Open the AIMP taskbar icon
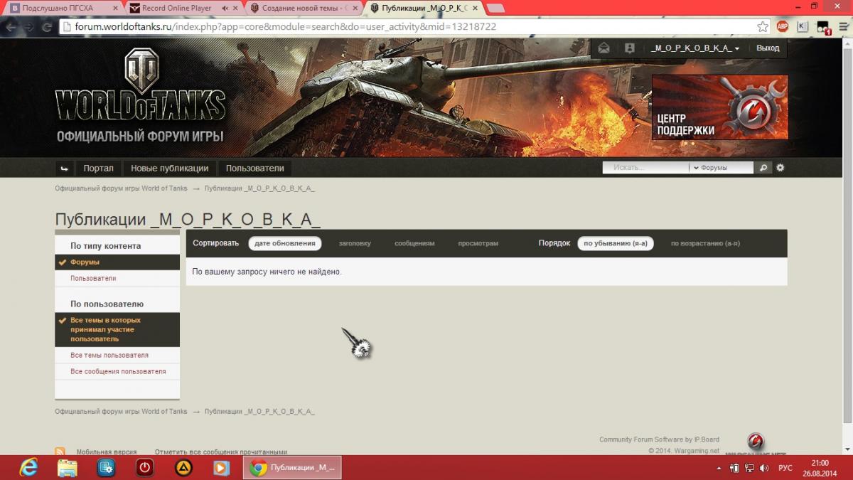 183,467
